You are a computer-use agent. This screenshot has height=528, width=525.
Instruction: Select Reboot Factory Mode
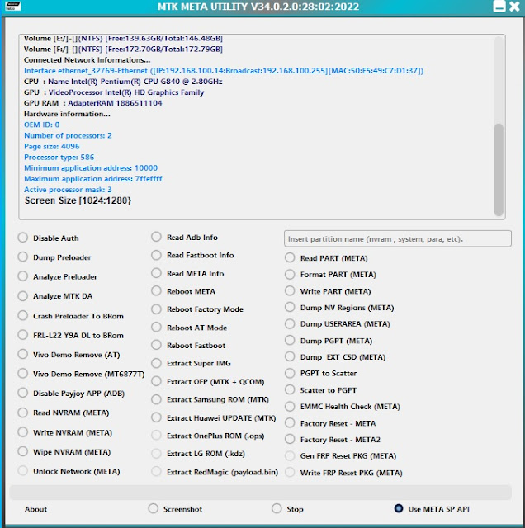coord(156,309)
